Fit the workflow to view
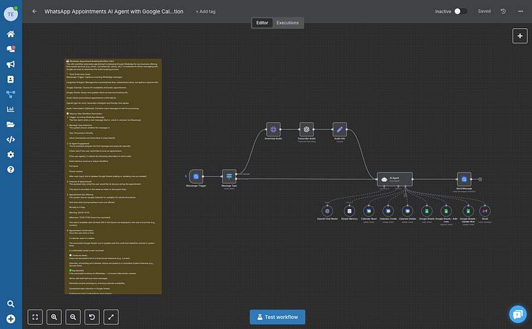 tap(35, 317)
